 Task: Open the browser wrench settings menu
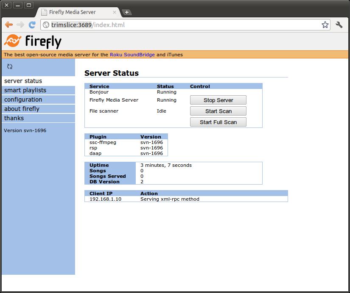point(339,25)
